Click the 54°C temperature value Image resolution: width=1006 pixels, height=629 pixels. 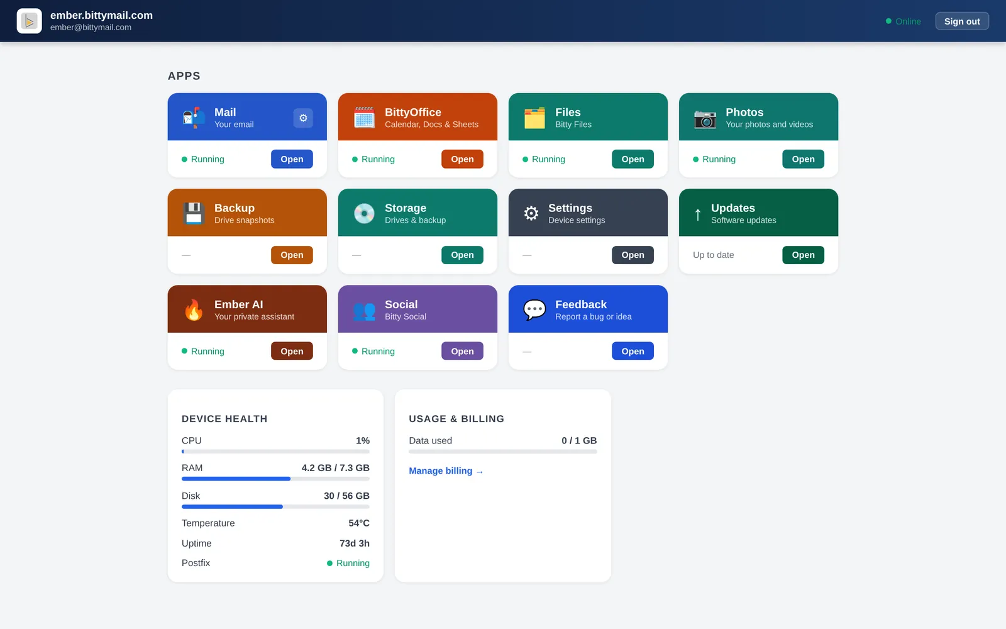pyautogui.click(x=359, y=523)
